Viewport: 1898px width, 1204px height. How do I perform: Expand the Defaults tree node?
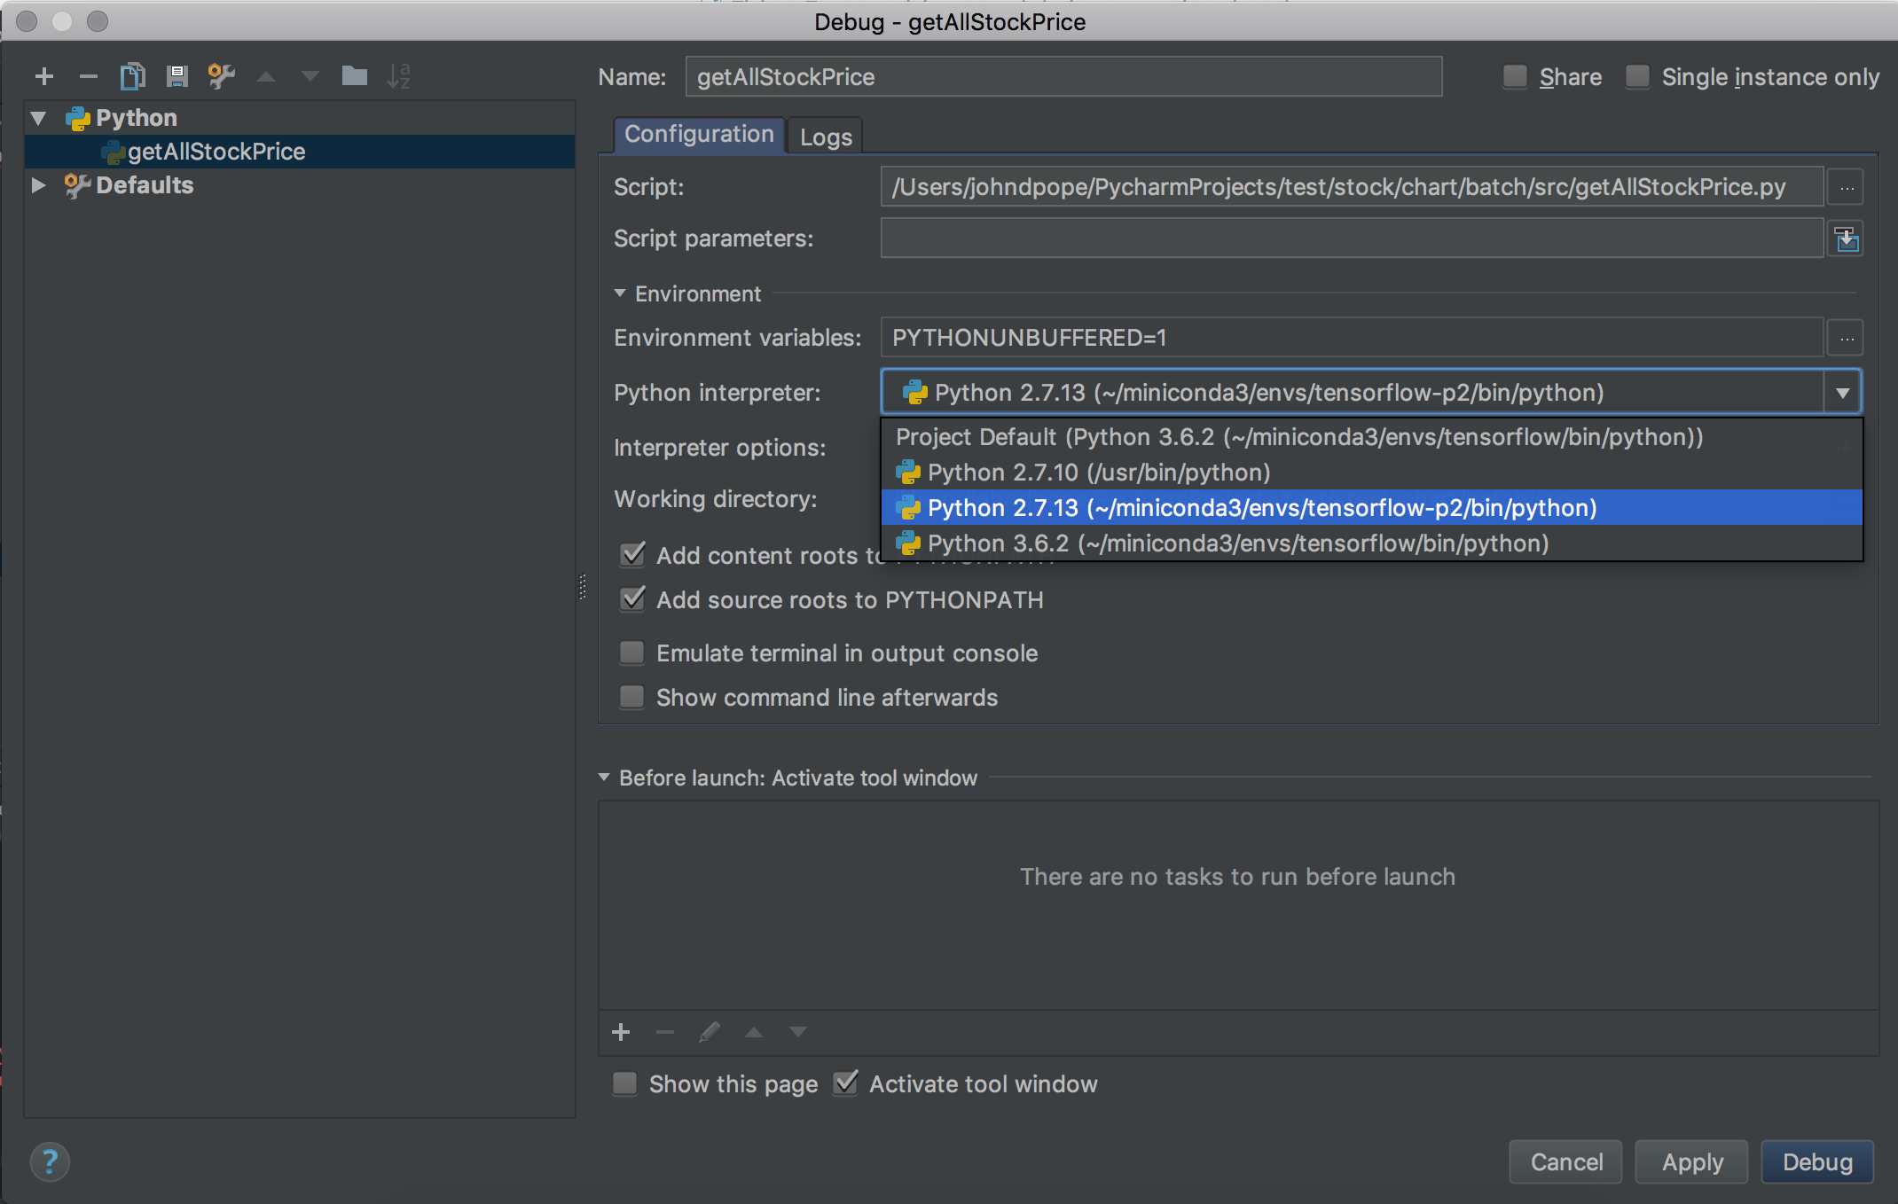click(x=38, y=185)
